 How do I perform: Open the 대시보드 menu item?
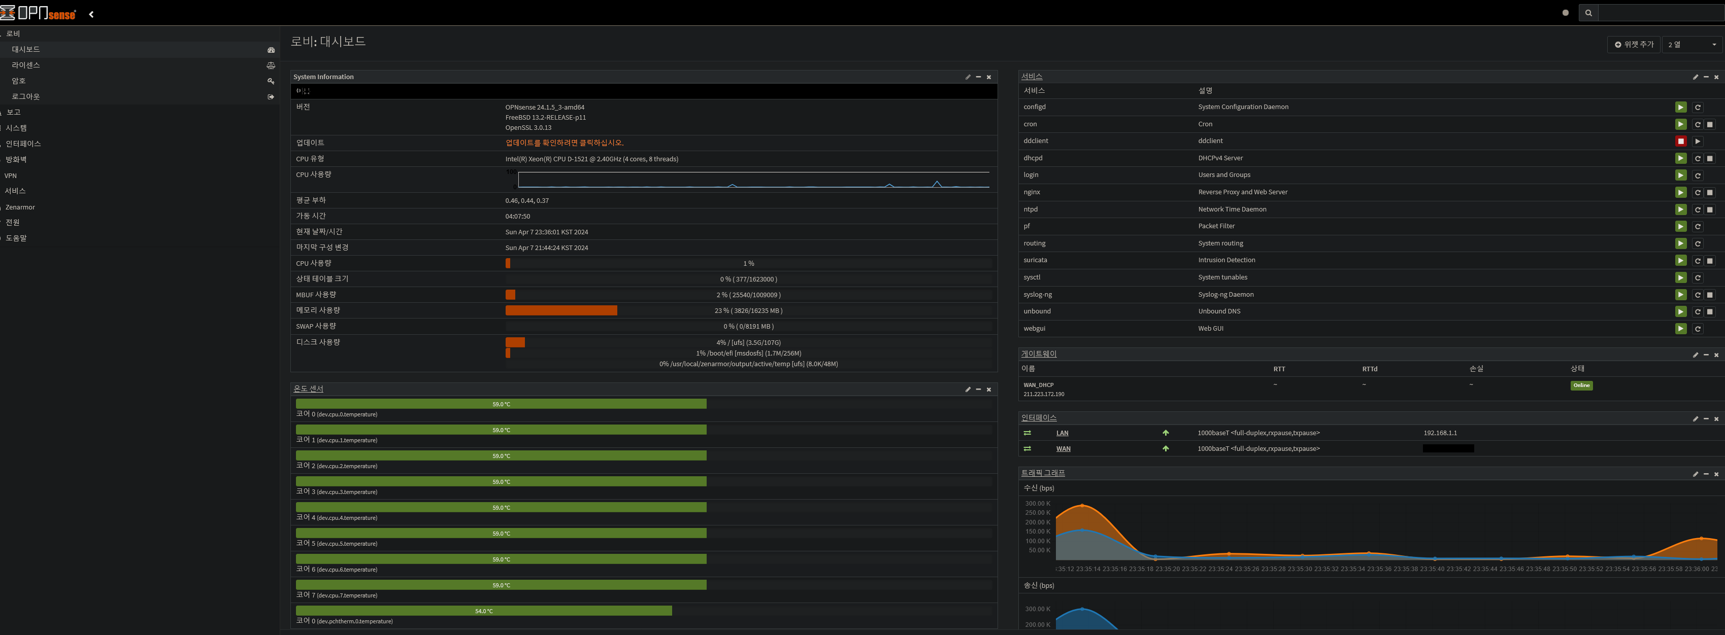point(139,50)
